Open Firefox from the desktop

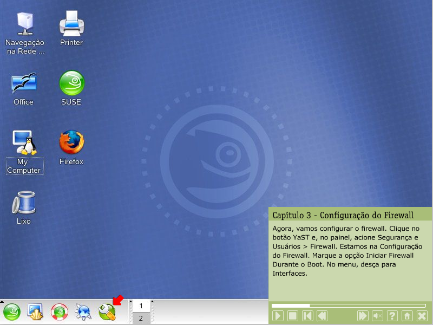[x=71, y=144]
